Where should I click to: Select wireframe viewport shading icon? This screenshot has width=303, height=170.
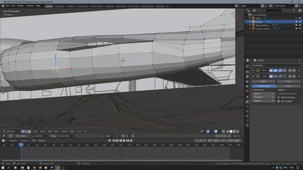[228, 131]
